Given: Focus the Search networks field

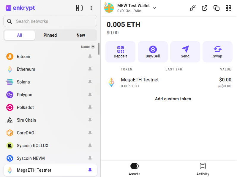Looking at the screenshot, I should point(50,21).
